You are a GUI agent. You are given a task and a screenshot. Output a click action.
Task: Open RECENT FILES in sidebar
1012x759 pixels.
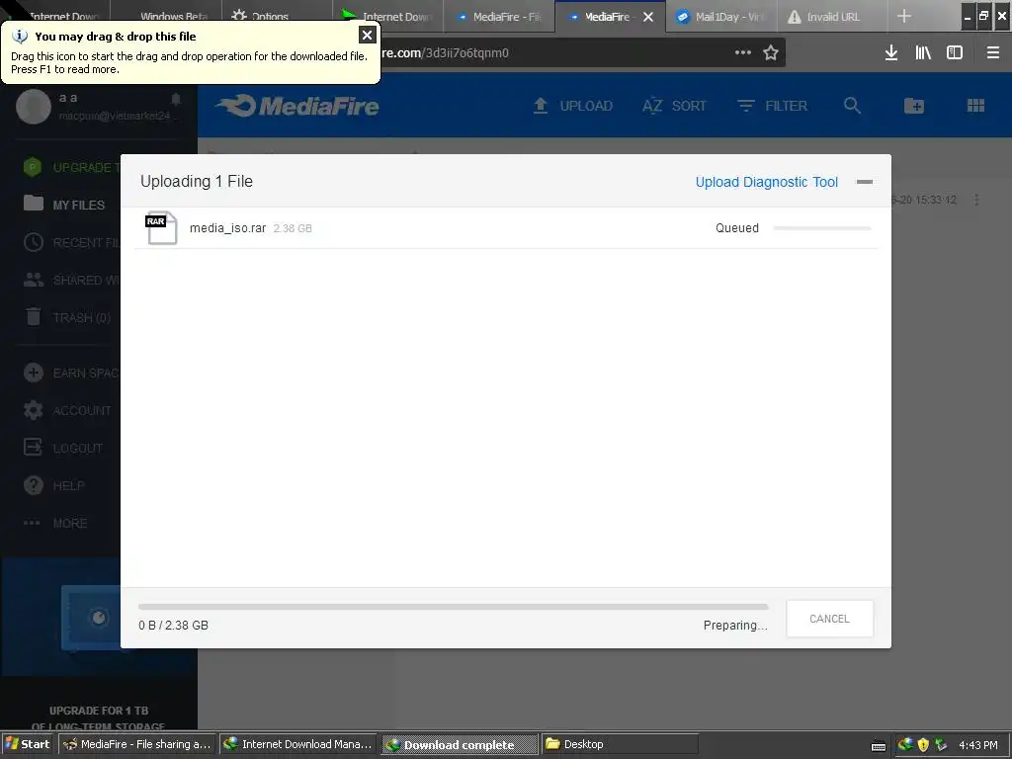[x=71, y=242]
